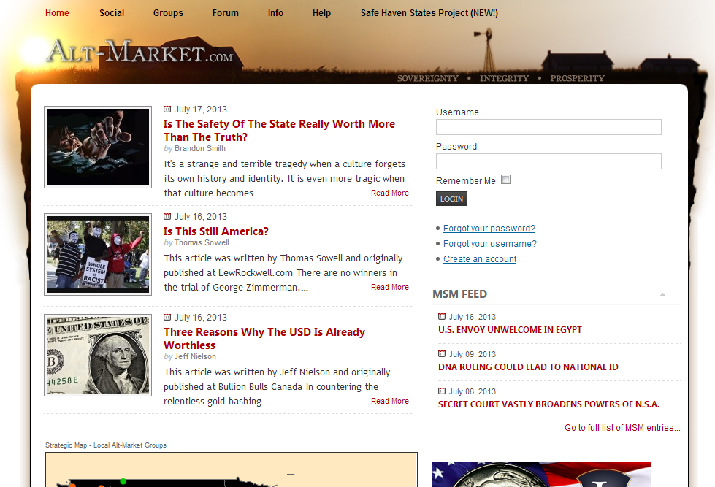The width and height of the screenshot is (715, 487).
Task: Click calendar icon next to July 09, 2013
Action: [x=442, y=354]
